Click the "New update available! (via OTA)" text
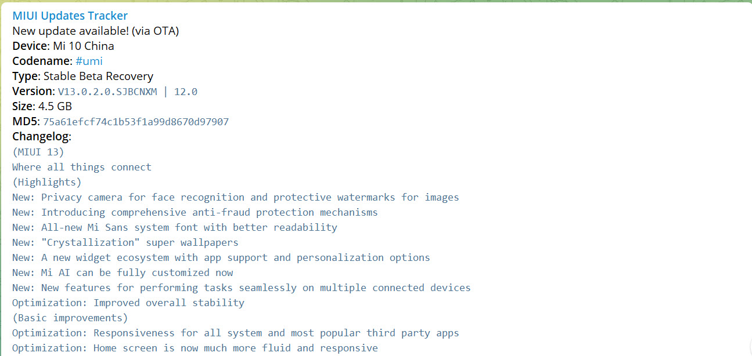This screenshot has width=752, height=356. pyautogui.click(x=96, y=31)
